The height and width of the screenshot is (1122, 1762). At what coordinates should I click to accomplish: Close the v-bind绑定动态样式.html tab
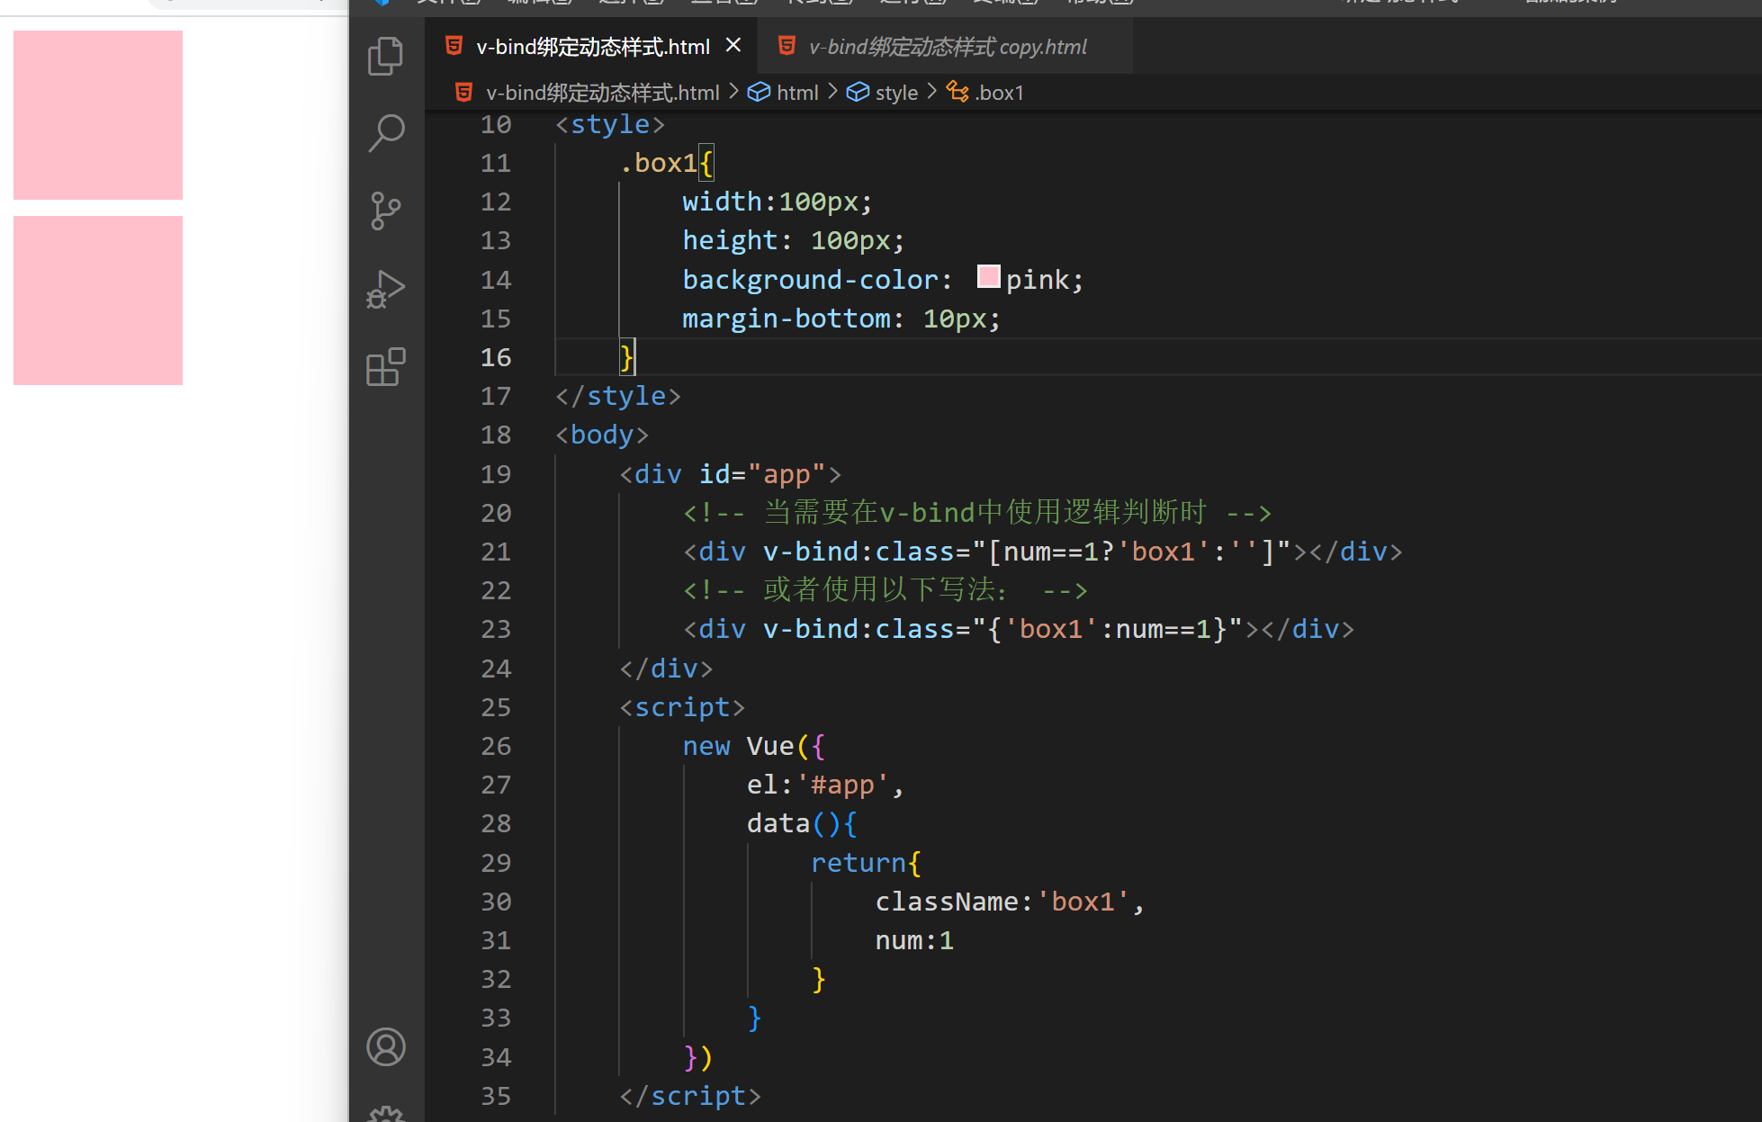pos(733,45)
